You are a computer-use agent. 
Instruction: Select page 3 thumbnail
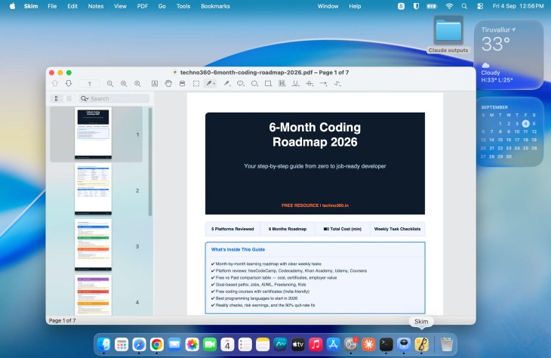click(x=93, y=245)
